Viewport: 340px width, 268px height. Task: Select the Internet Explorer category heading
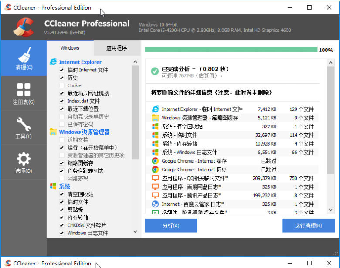[x=80, y=62]
